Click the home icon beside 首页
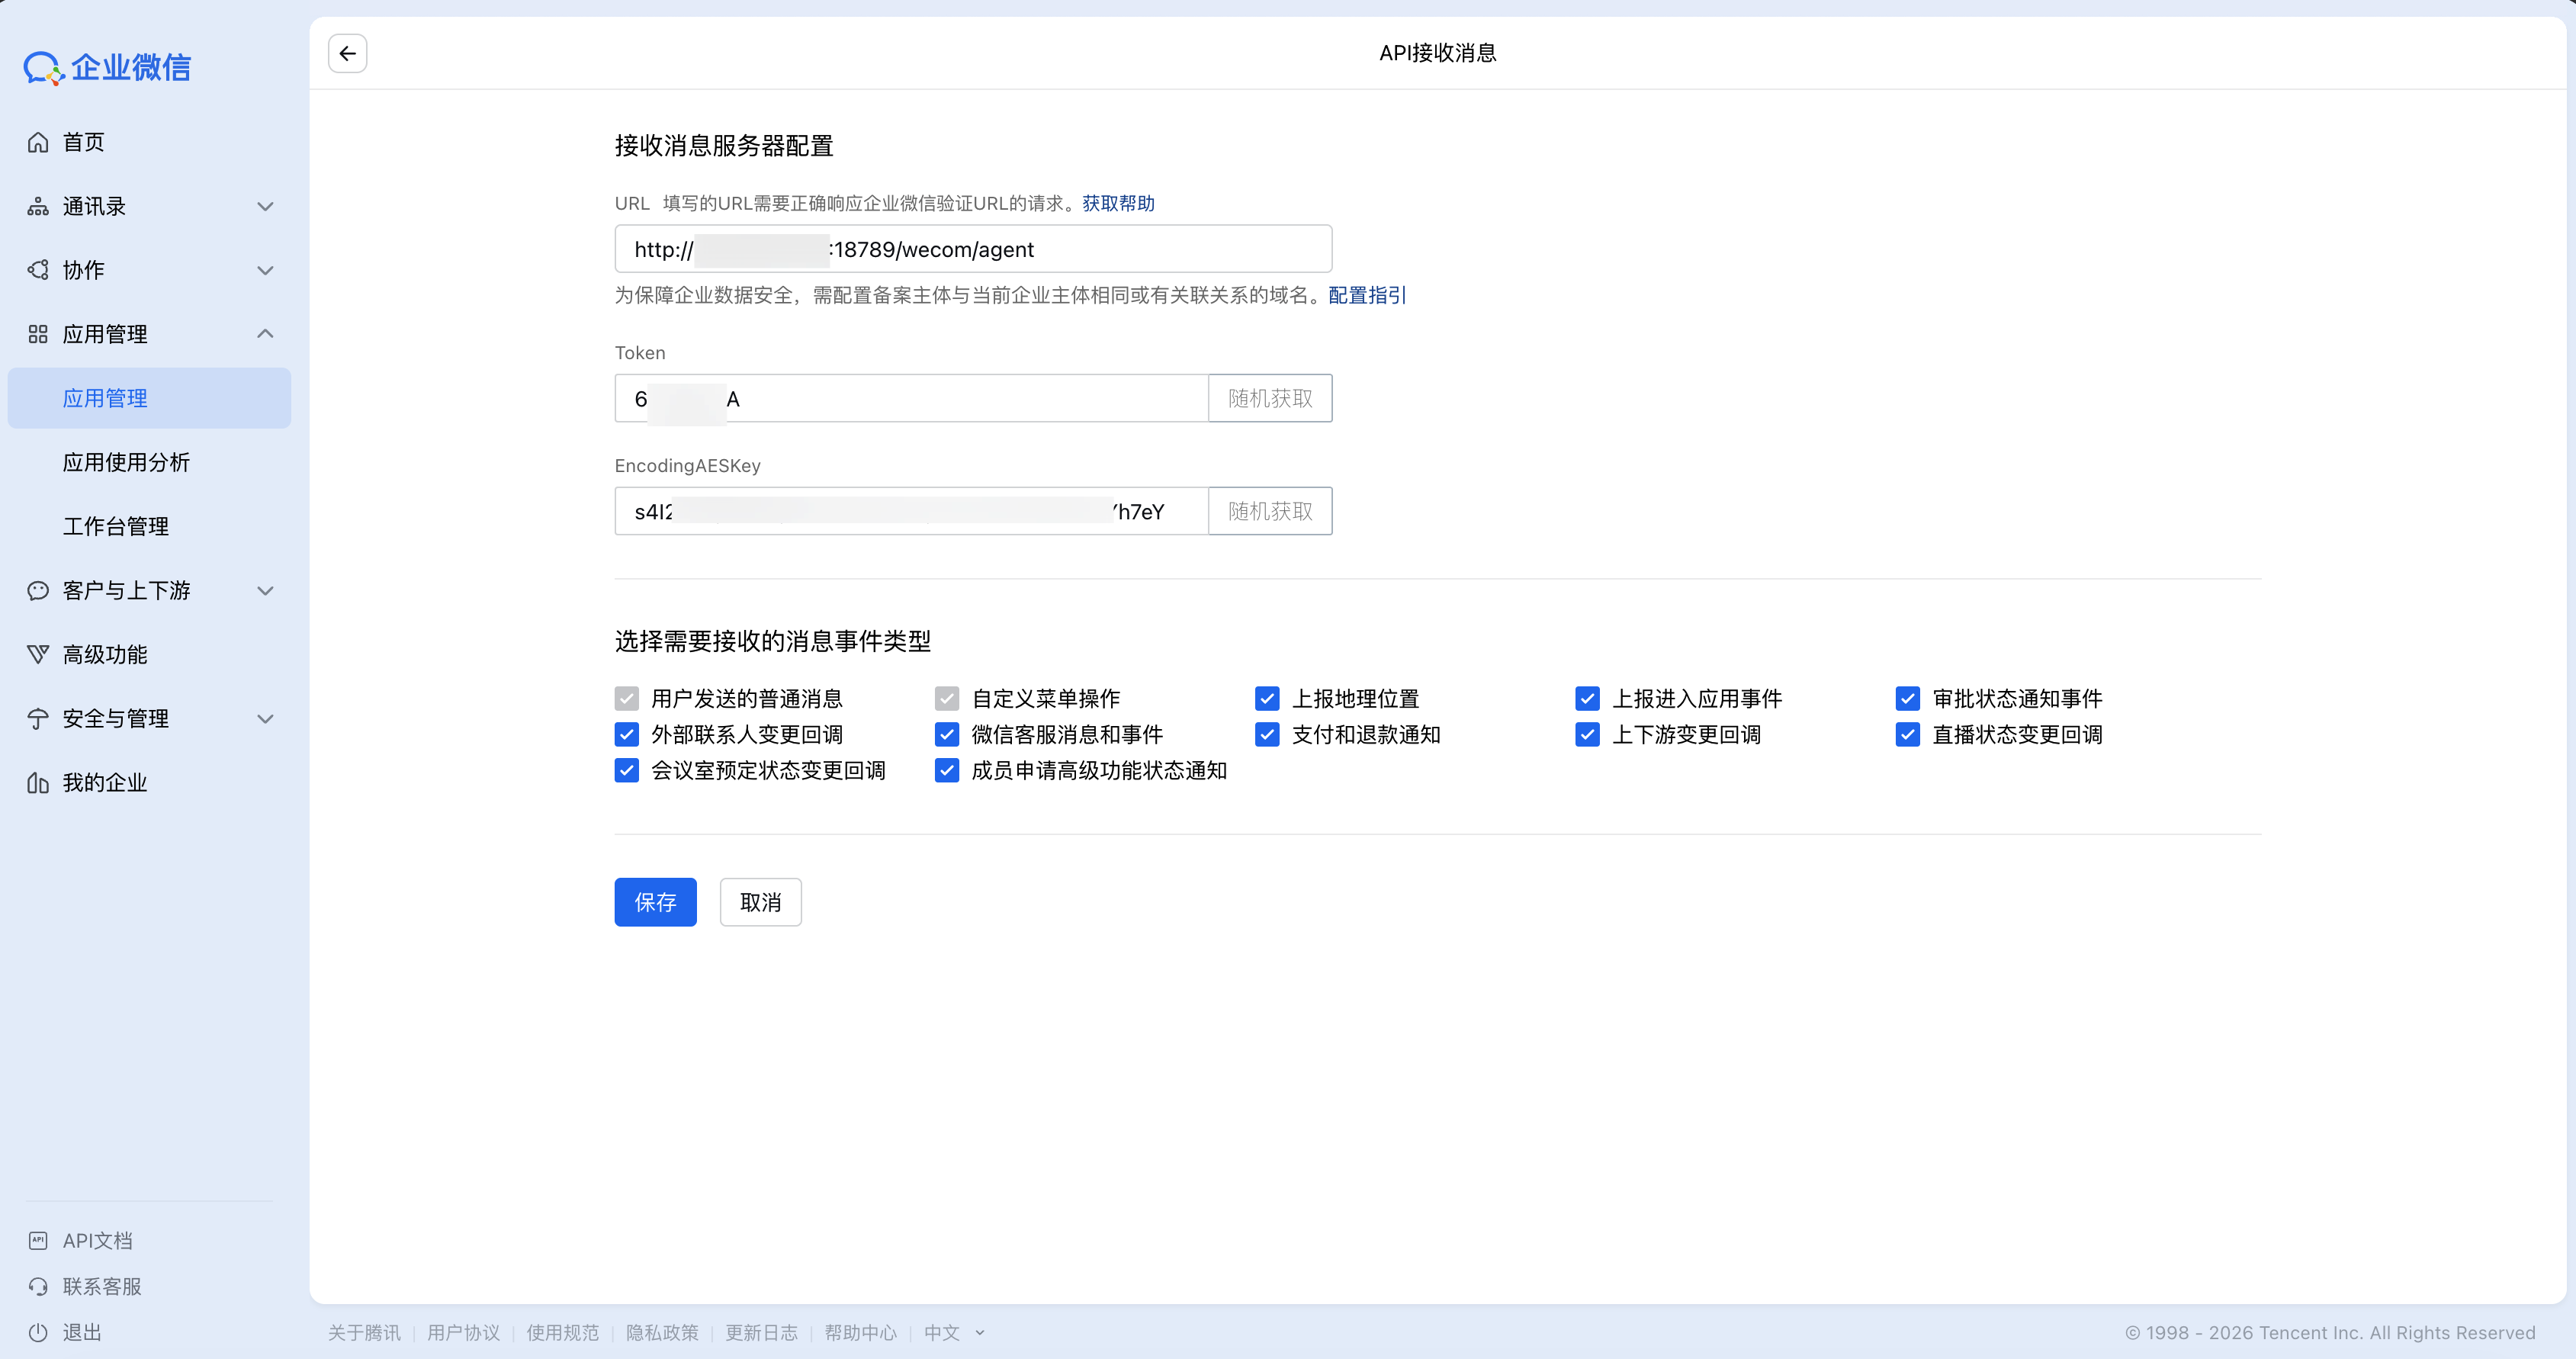 (x=38, y=142)
